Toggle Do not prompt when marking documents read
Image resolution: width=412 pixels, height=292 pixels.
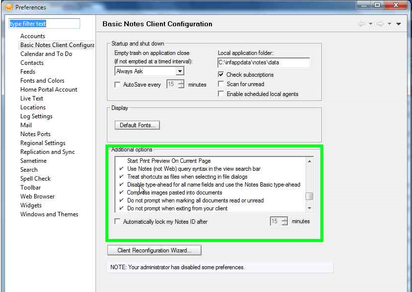(195, 200)
